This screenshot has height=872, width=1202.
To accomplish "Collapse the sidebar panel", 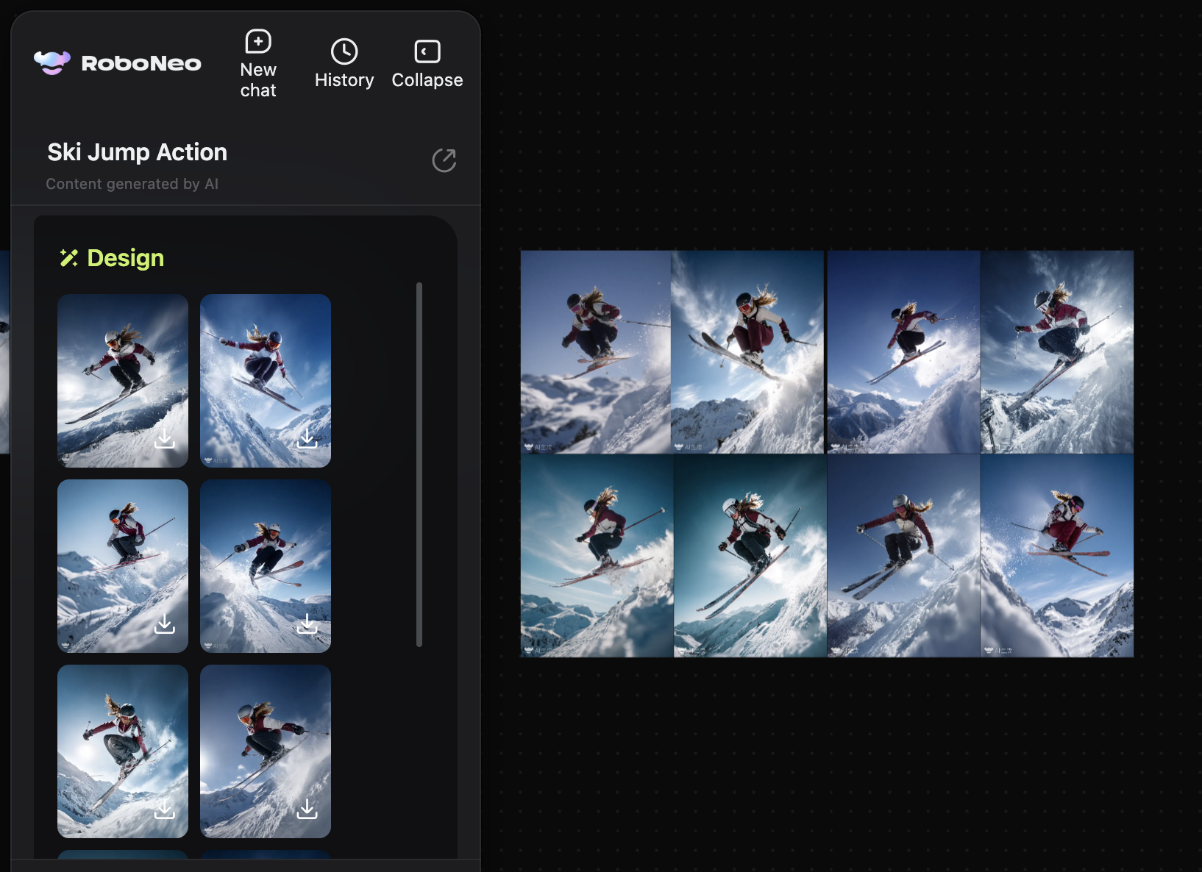I will (x=427, y=65).
